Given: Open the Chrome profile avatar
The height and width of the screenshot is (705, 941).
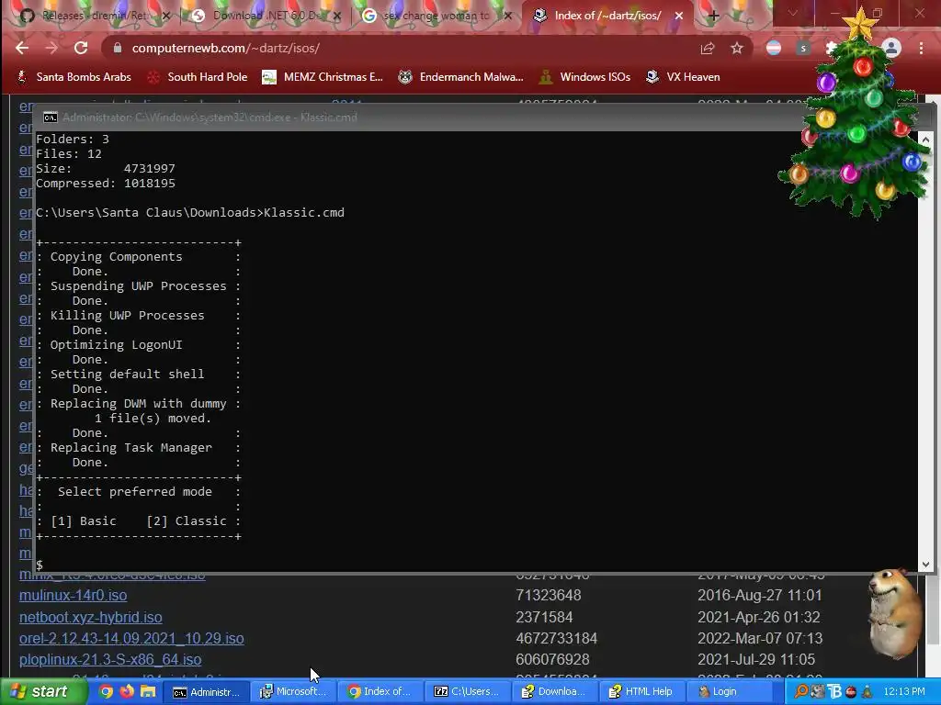Looking at the screenshot, I should tap(891, 48).
